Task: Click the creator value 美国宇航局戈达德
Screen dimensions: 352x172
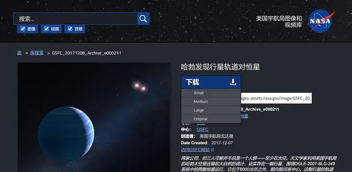Action: pyautogui.click(x=216, y=136)
